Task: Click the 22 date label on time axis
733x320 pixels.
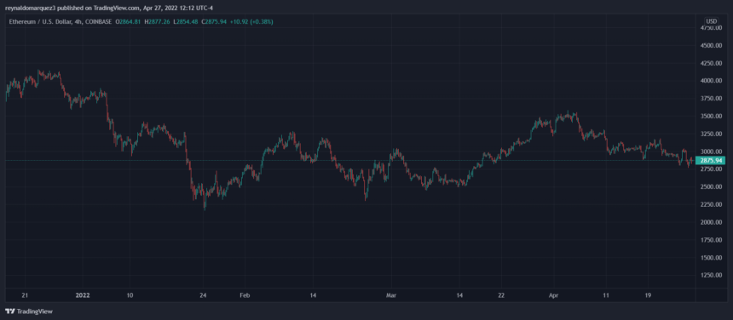Action: (x=502, y=295)
